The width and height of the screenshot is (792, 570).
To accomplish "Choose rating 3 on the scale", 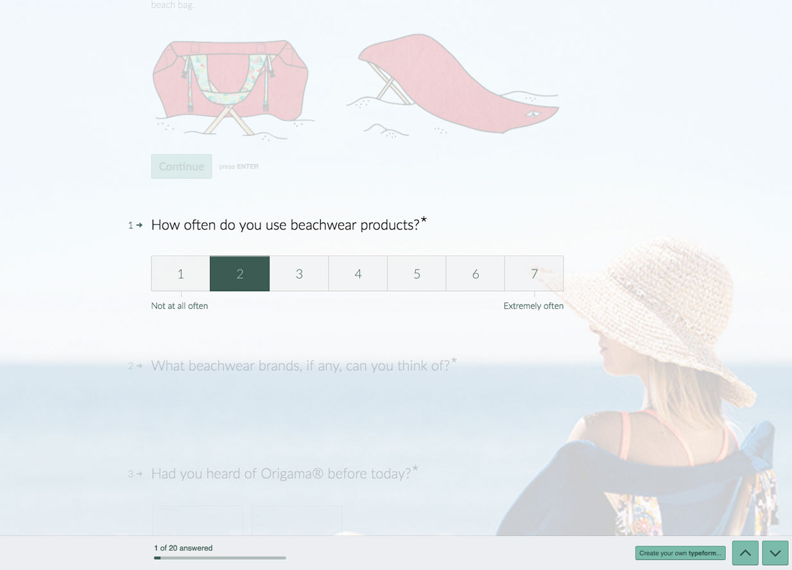I will pyautogui.click(x=299, y=274).
